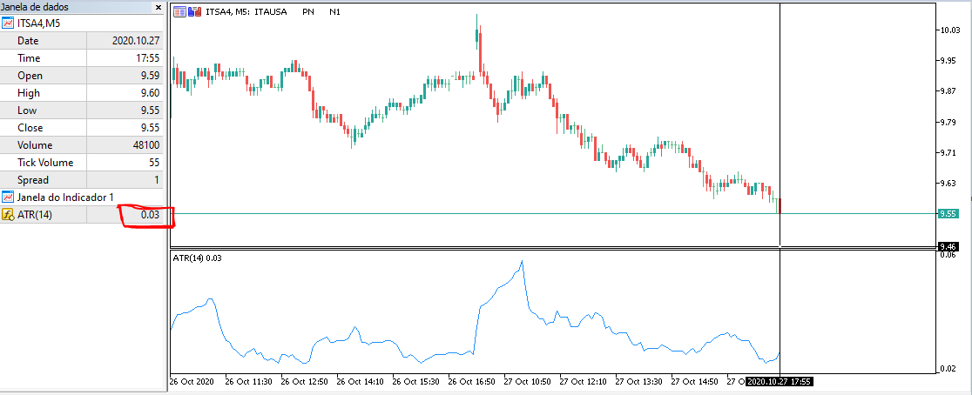Click the 10.03 price scale label

[950, 30]
